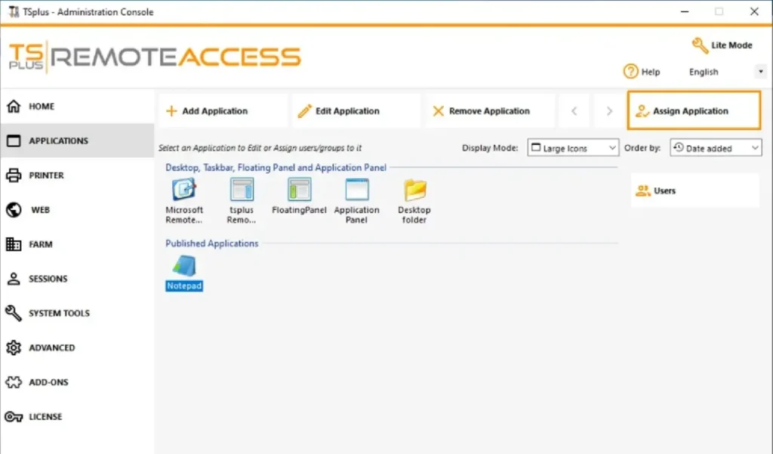
Task: Open the Users panel item
Action: [x=664, y=191]
